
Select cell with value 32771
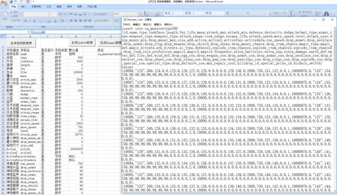pos(76,134)
